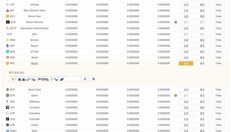Viewport: 231px width, 132px height.
Task: Click the suspended withdraw (중지) button for BCX
Action: tap(202, 34)
